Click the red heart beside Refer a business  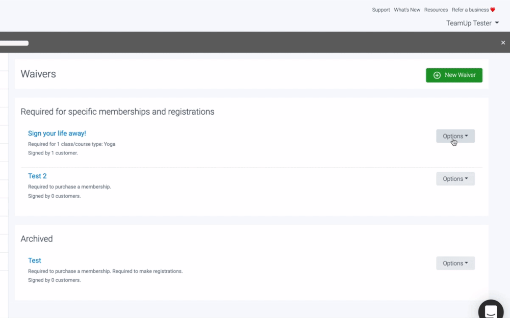click(x=493, y=10)
